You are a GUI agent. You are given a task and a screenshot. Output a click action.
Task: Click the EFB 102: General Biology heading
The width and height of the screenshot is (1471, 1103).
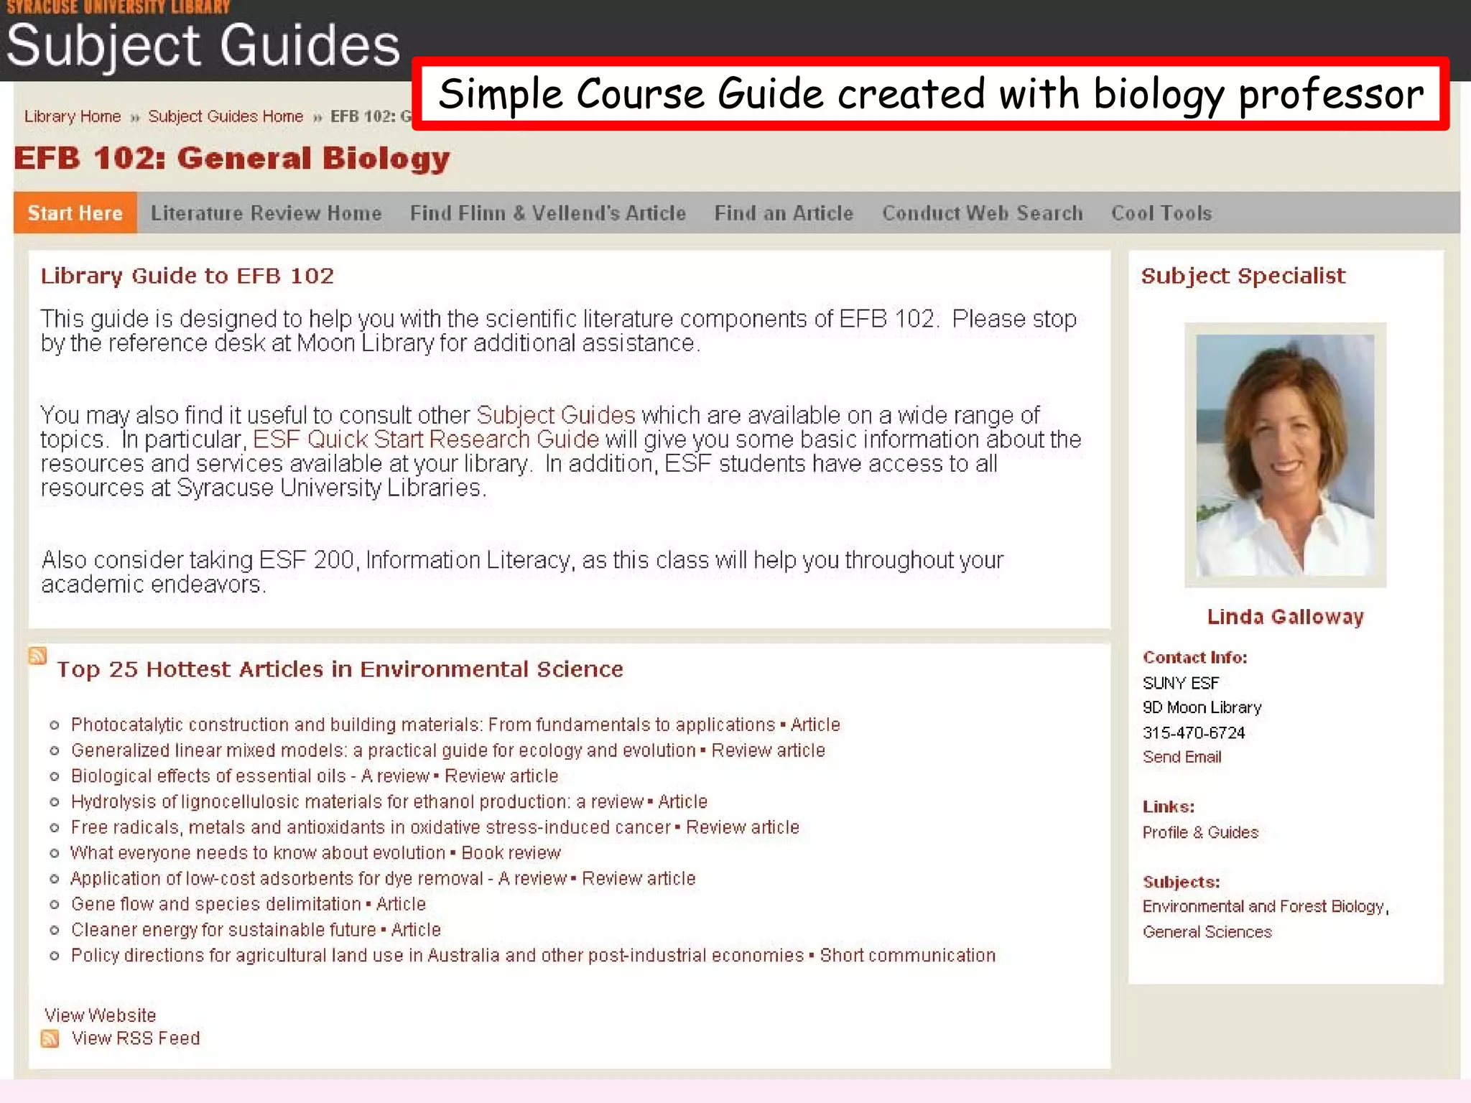pyautogui.click(x=232, y=159)
